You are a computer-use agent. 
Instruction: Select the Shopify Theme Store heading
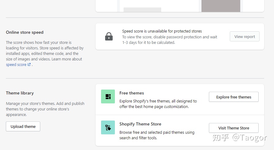click(x=140, y=124)
